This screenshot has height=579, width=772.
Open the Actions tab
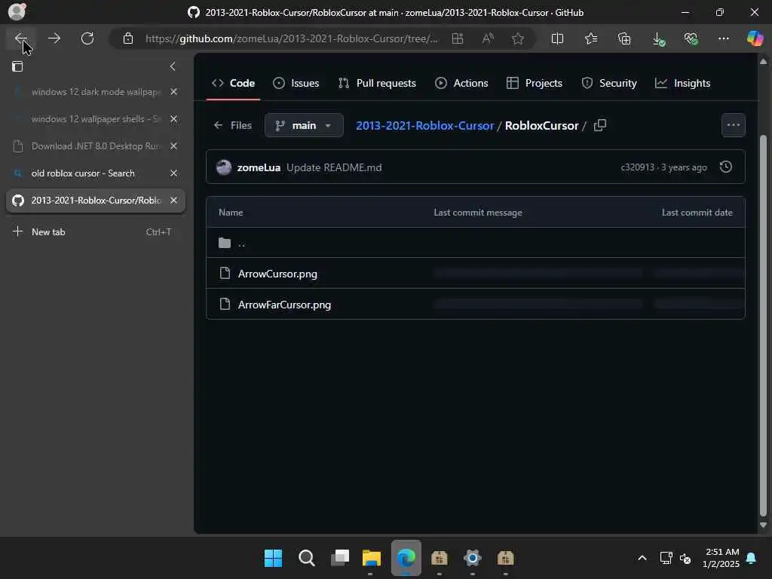[462, 83]
